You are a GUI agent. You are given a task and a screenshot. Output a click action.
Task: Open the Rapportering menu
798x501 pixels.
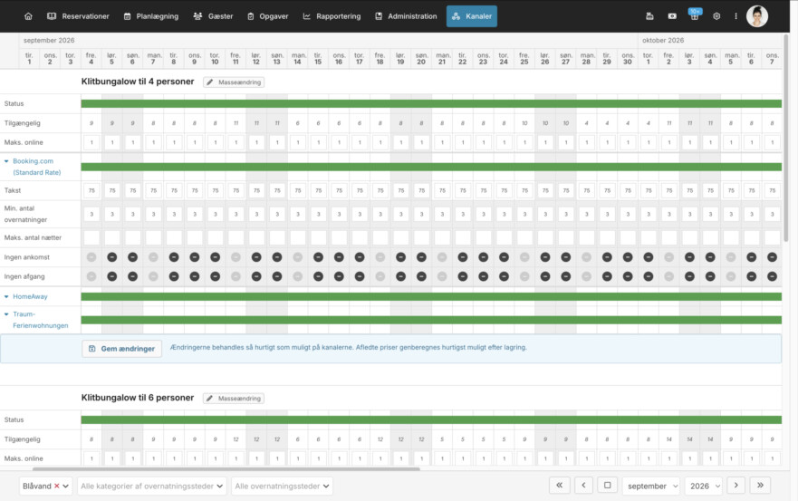[332, 16]
